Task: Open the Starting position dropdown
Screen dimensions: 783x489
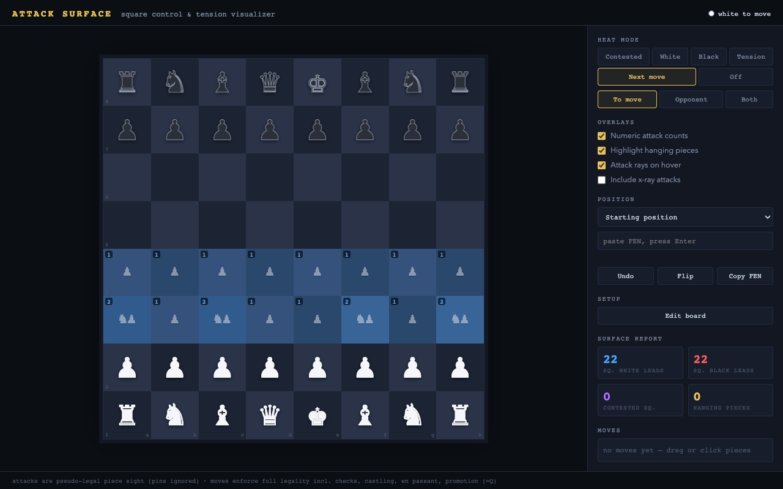Action: [685, 217]
